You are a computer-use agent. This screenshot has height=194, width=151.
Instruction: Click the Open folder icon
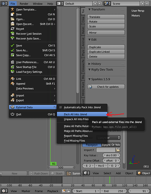pos(12,19)
